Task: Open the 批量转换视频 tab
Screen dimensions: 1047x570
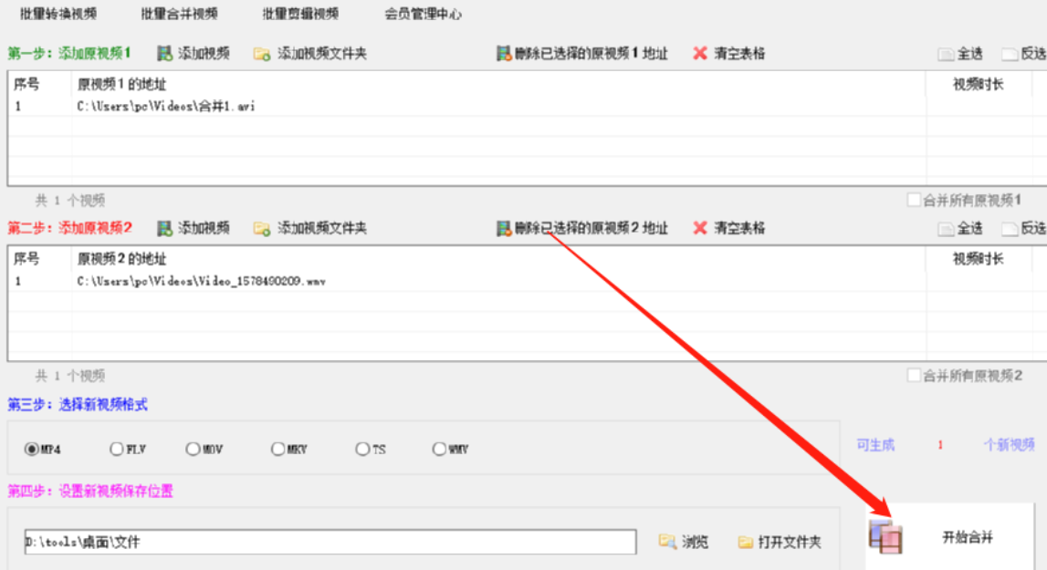Action: coord(58,14)
